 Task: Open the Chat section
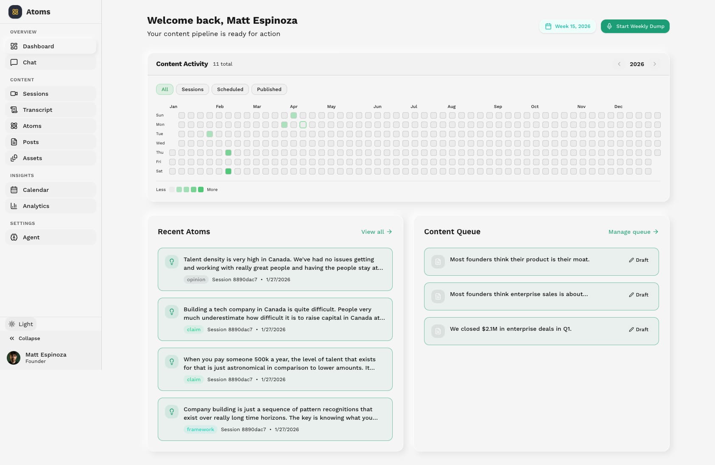tap(29, 62)
